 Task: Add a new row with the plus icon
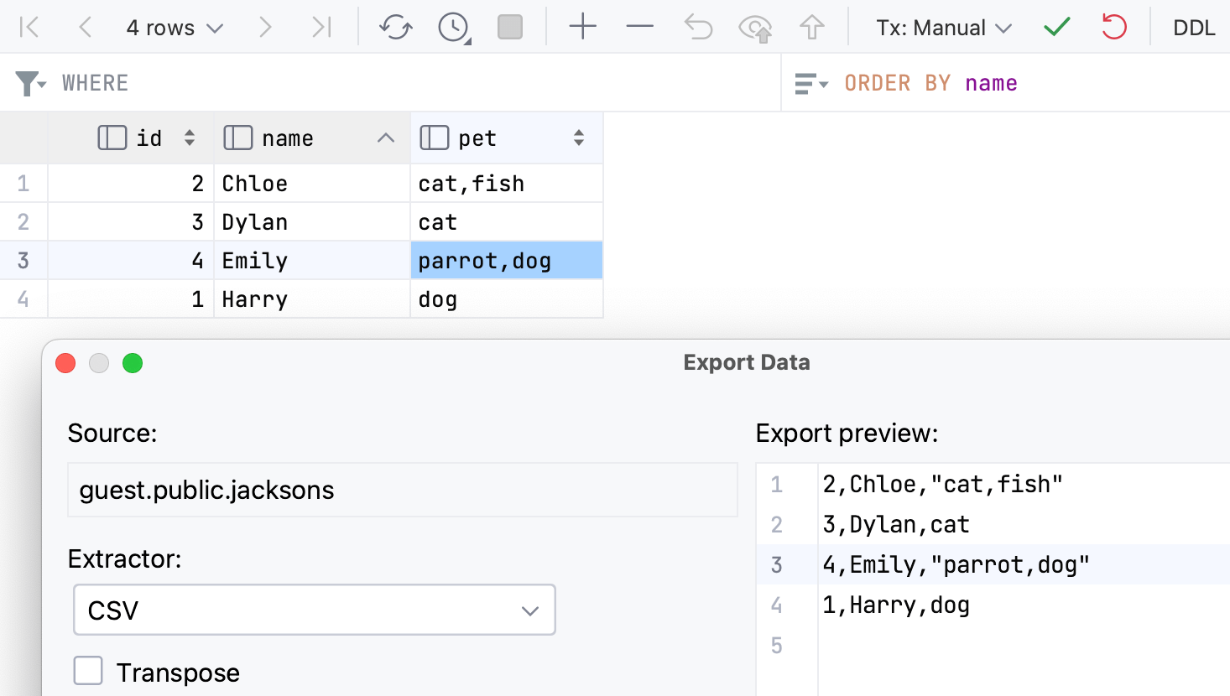pos(582,27)
